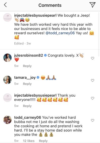Reply to todd_carney06's comment
The width and height of the screenshot is (100, 143).
tap(43, 141)
